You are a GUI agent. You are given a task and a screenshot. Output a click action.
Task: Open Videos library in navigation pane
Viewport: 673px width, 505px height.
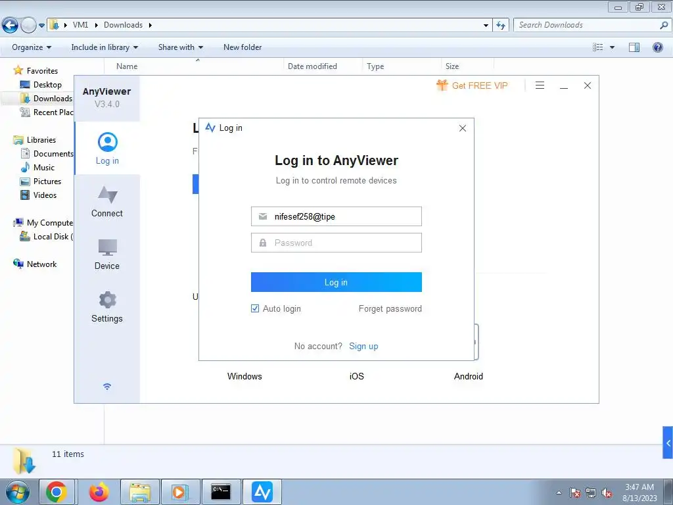45,195
